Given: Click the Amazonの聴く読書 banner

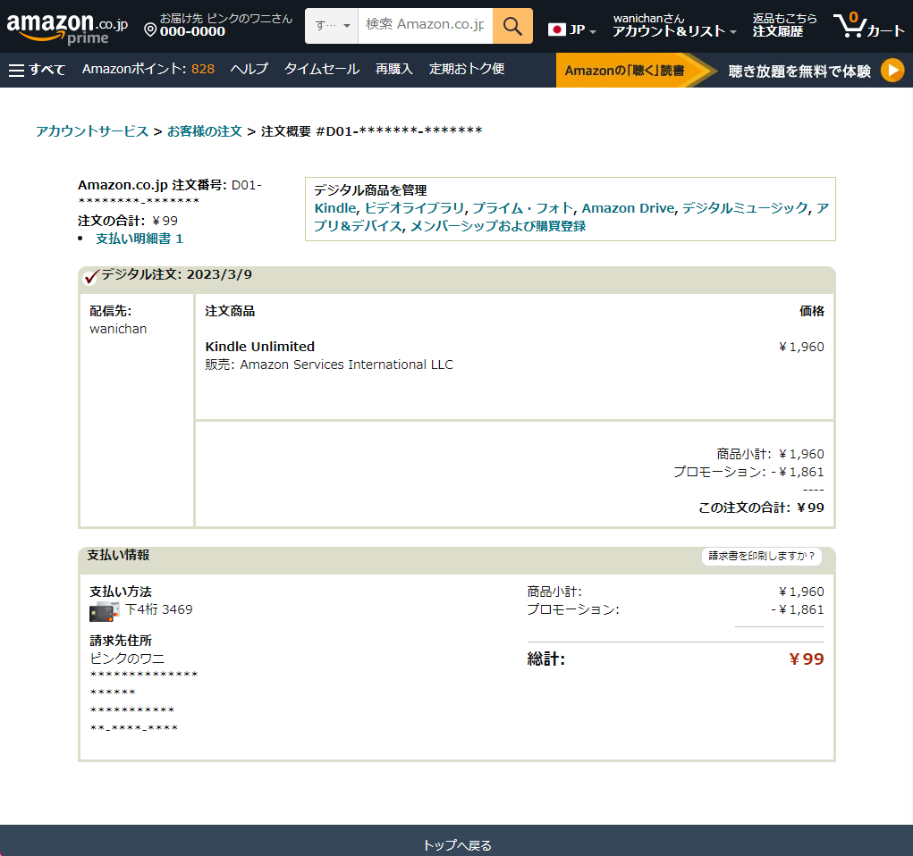Looking at the screenshot, I should 625,71.
